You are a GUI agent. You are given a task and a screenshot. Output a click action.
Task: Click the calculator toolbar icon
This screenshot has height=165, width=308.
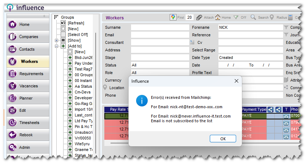290,17
